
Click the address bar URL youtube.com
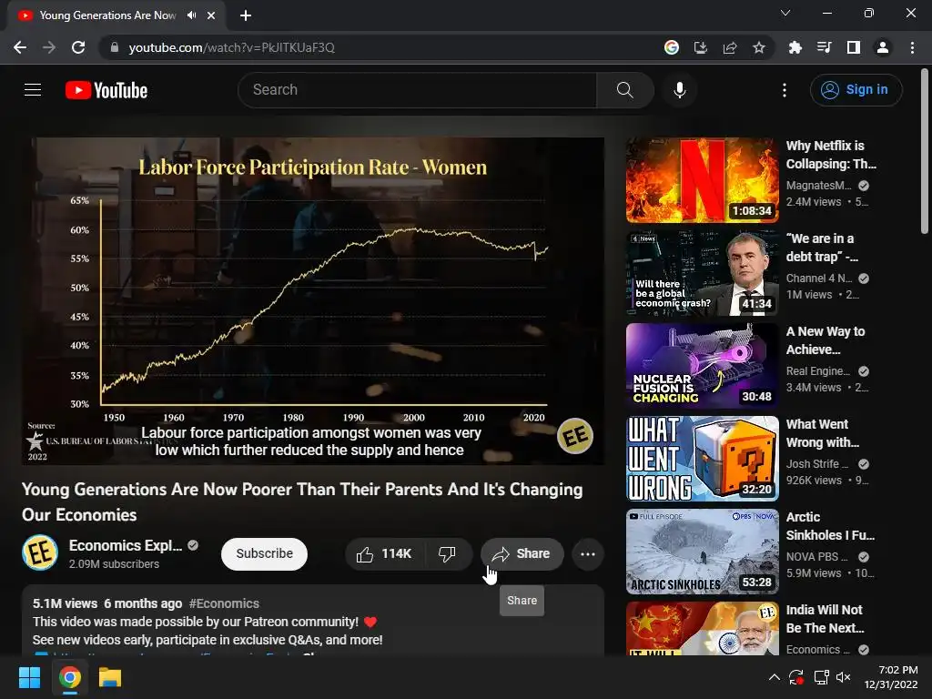[232, 47]
